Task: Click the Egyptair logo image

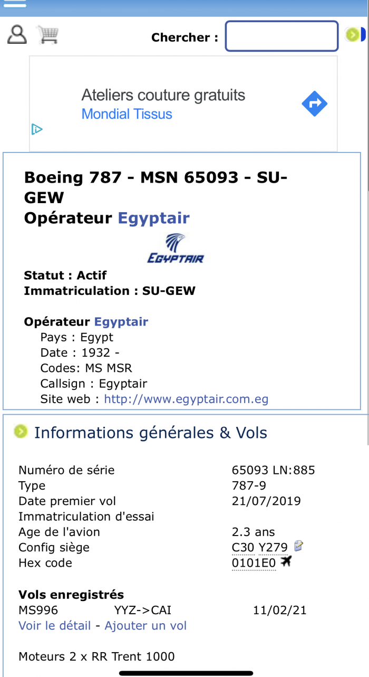Action: [175, 248]
